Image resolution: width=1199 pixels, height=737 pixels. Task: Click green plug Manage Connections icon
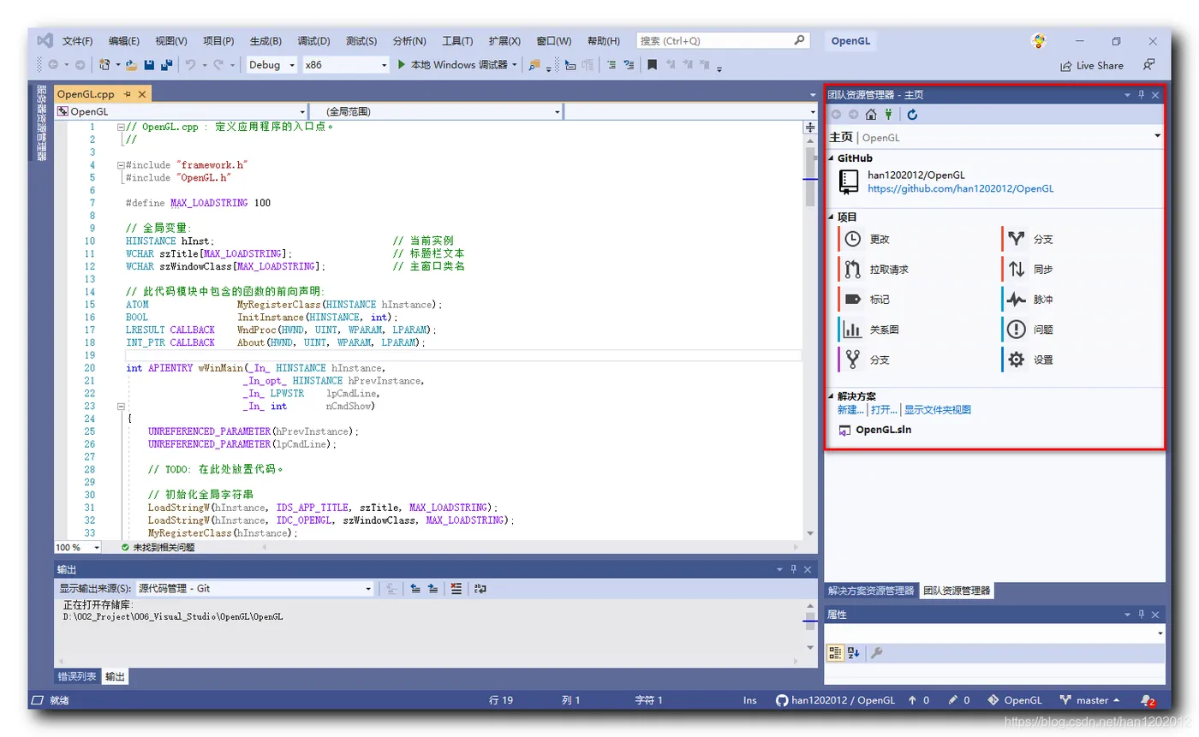(889, 115)
